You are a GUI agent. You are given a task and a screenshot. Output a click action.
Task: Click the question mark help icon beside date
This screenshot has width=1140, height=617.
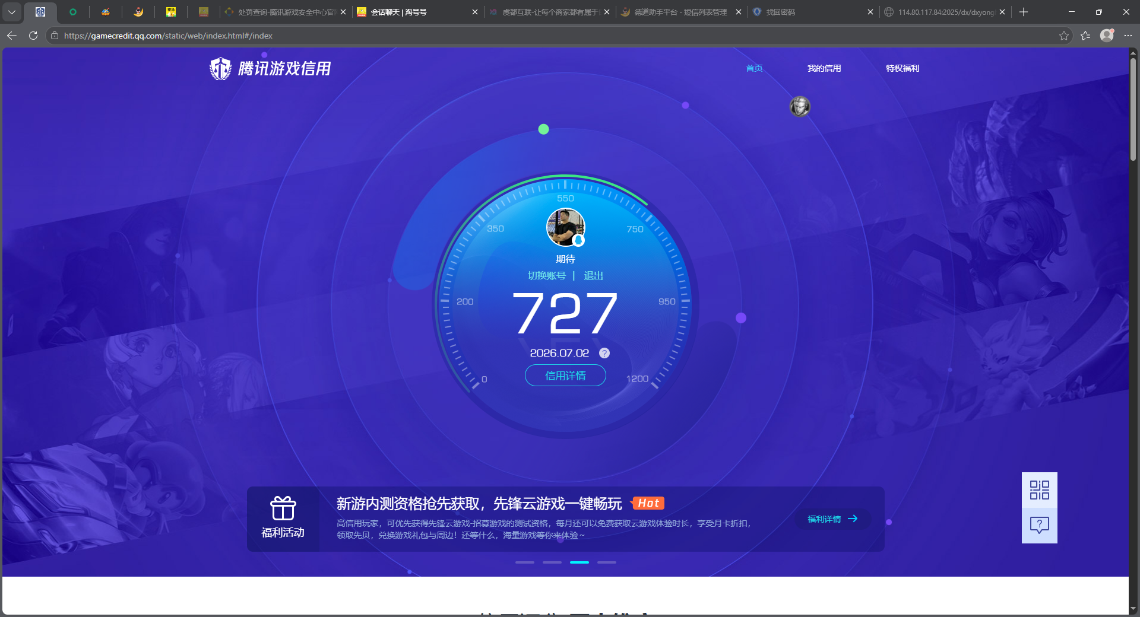[604, 353]
